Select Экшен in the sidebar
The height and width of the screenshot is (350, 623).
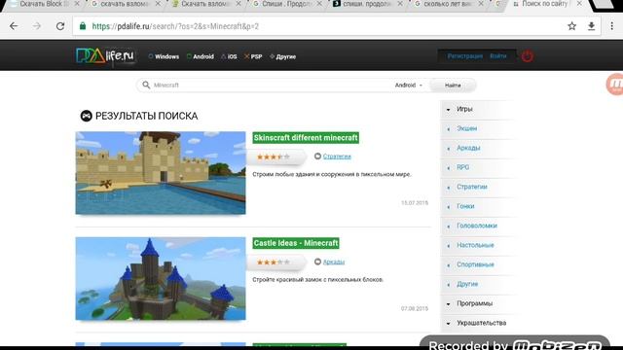click(x=467, y=128)
